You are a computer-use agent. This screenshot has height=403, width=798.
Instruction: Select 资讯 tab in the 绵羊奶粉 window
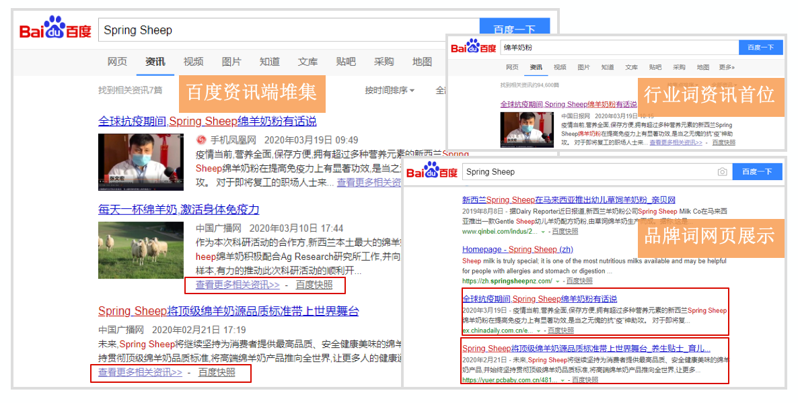point(536,67)
